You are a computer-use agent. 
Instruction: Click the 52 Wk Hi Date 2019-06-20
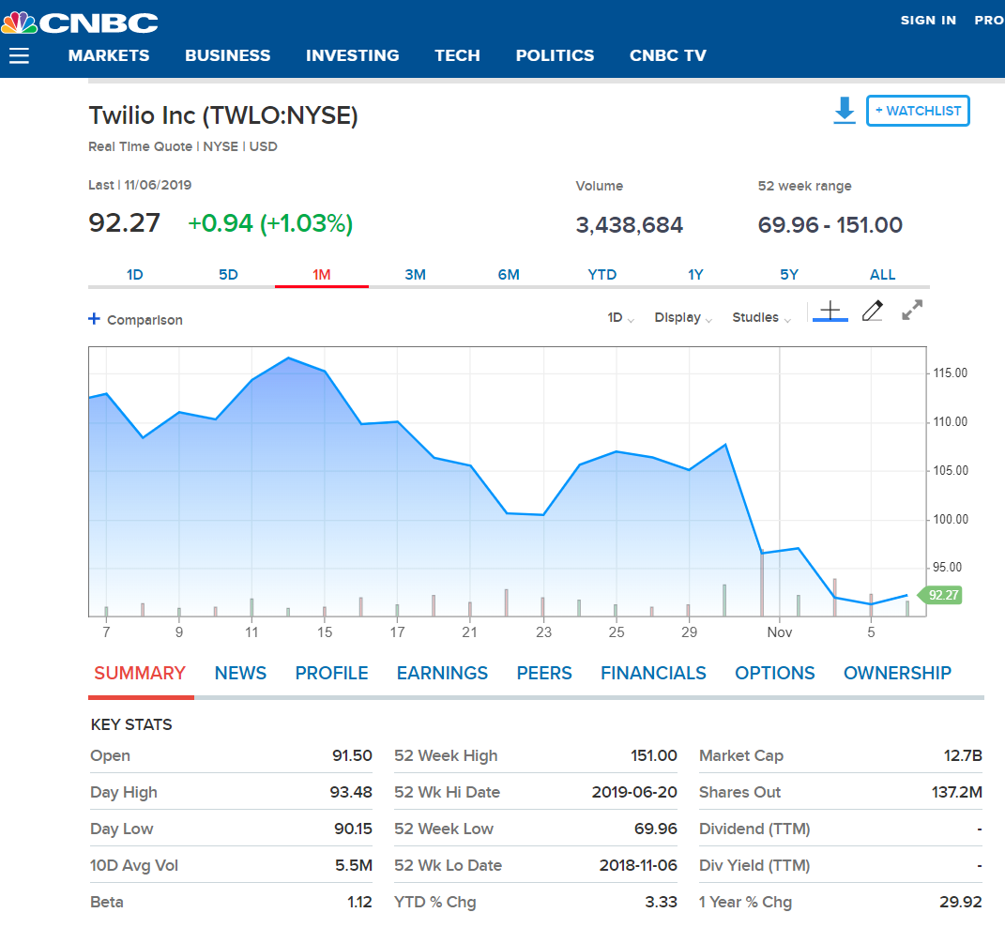634,792
